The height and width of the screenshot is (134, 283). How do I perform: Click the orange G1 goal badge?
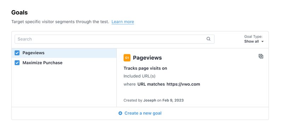click(127, 58)
